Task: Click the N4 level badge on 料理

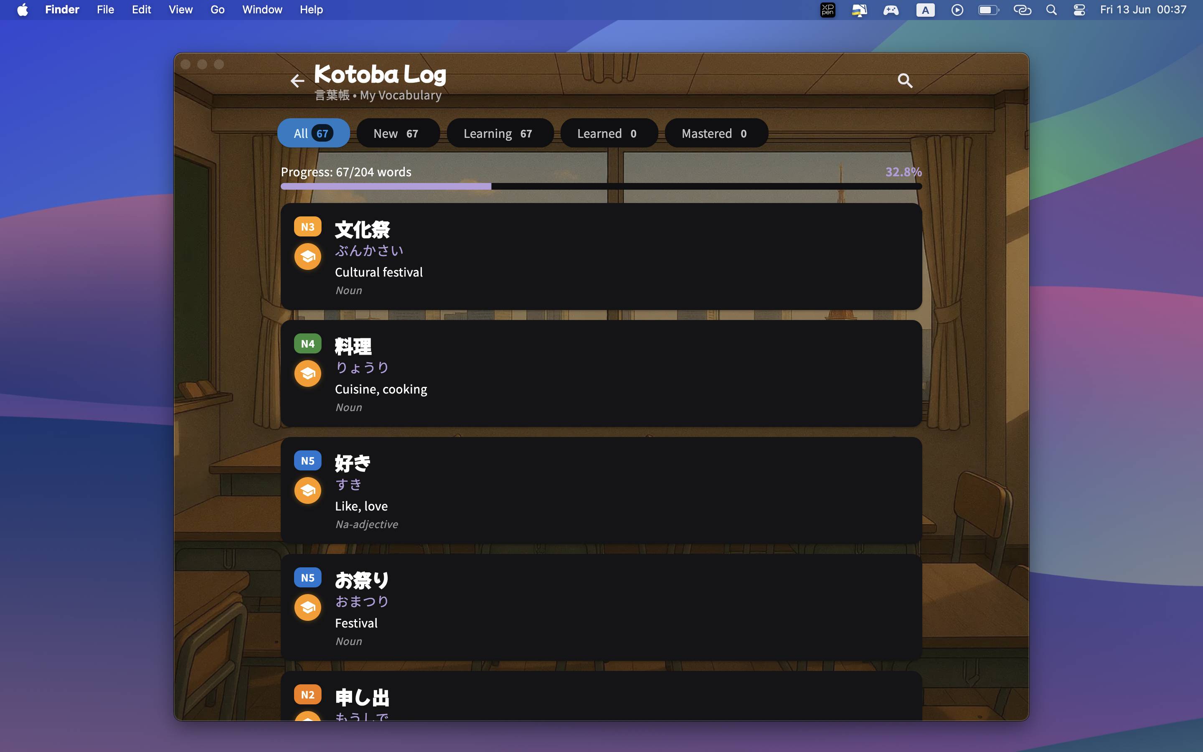Action: [x=308, y=344]
